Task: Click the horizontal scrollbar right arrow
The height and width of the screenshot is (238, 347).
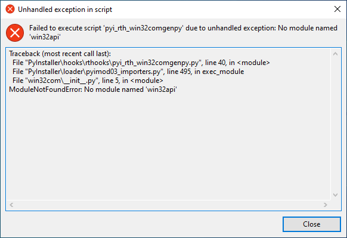Action: (326, 205)
